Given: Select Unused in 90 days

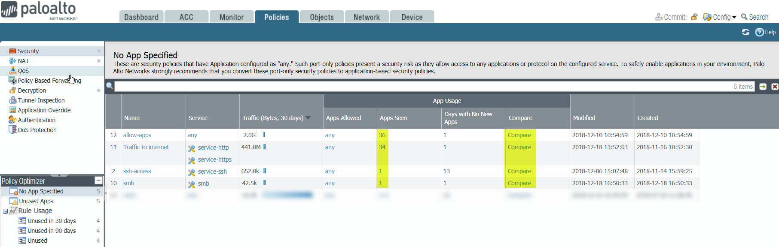Looking at the screenshot, I should point(52,231).
